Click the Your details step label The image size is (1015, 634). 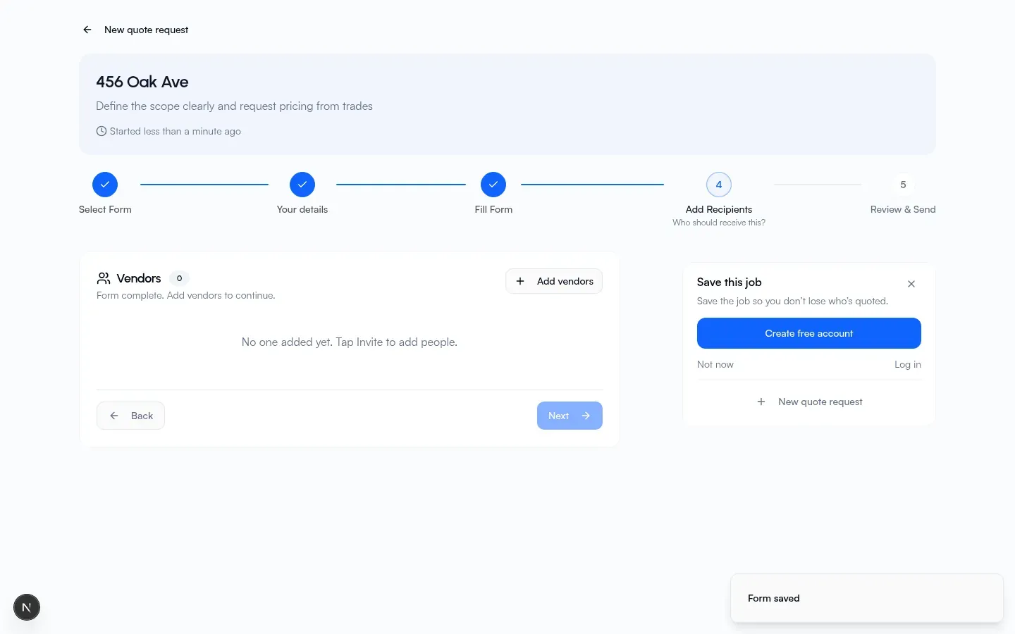[302, 209]
